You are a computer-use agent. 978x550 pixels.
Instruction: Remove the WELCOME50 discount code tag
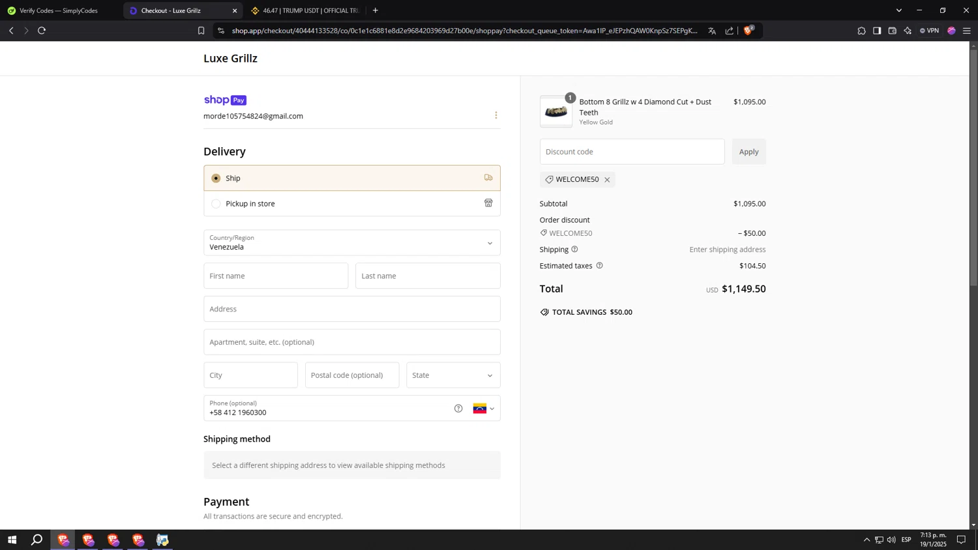(x=607, y=180)
